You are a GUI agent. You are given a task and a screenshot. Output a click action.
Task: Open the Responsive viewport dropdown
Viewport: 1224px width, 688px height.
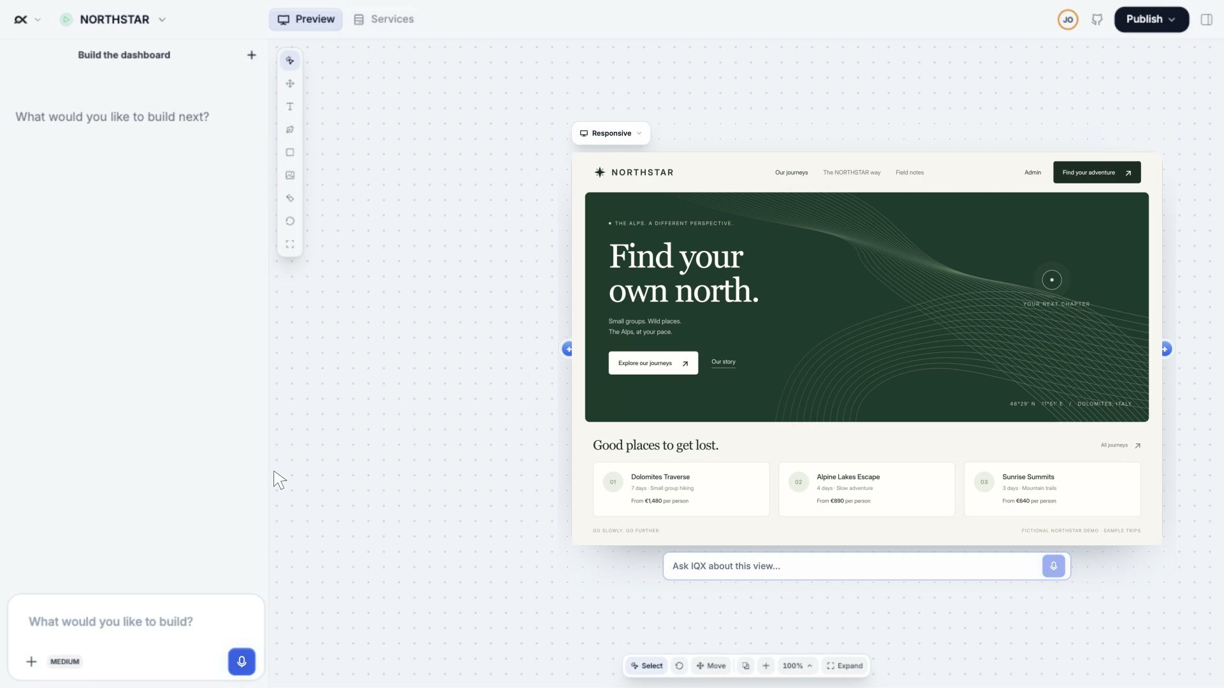pos(611,133)
